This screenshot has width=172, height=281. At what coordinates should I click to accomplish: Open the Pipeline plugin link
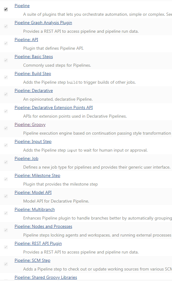point(22,6)
